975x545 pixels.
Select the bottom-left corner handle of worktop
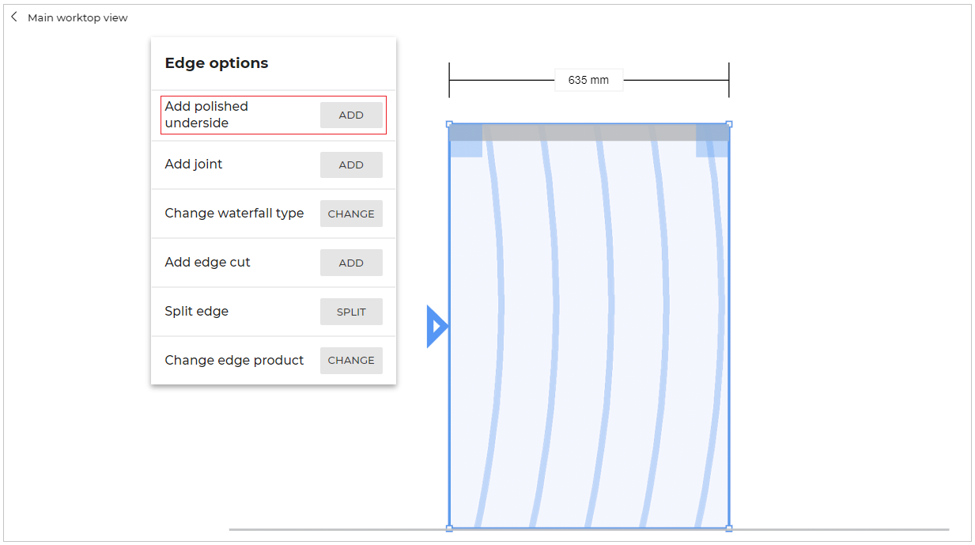tap(449, 528)
